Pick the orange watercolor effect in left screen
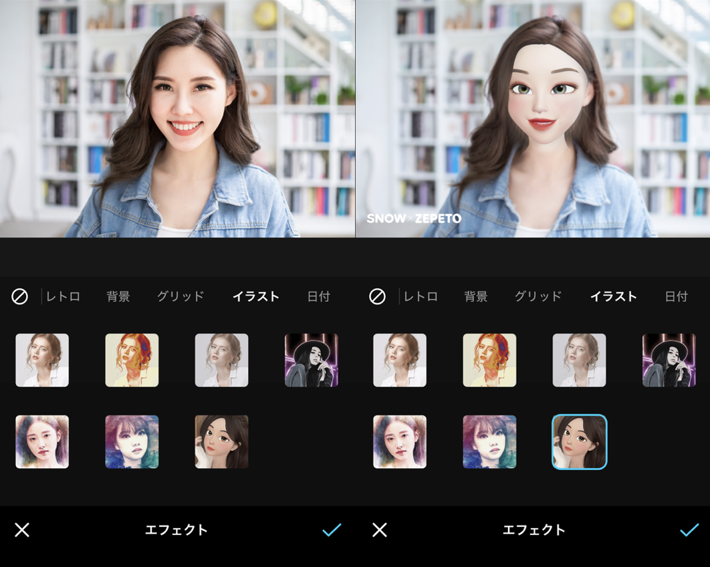The width and height of the screenshot is (710, 567). pos(132,360)
